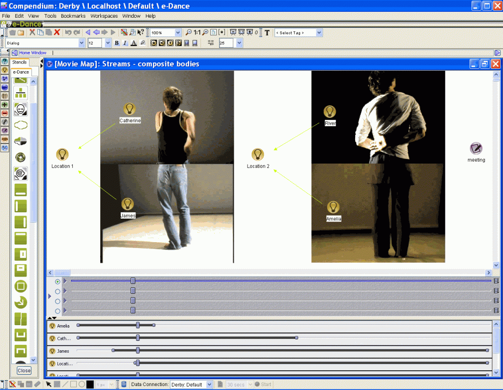Click the Close button under stencil palette
The image size is (503, 390).
pyautogui.click(x=24, y=371)
